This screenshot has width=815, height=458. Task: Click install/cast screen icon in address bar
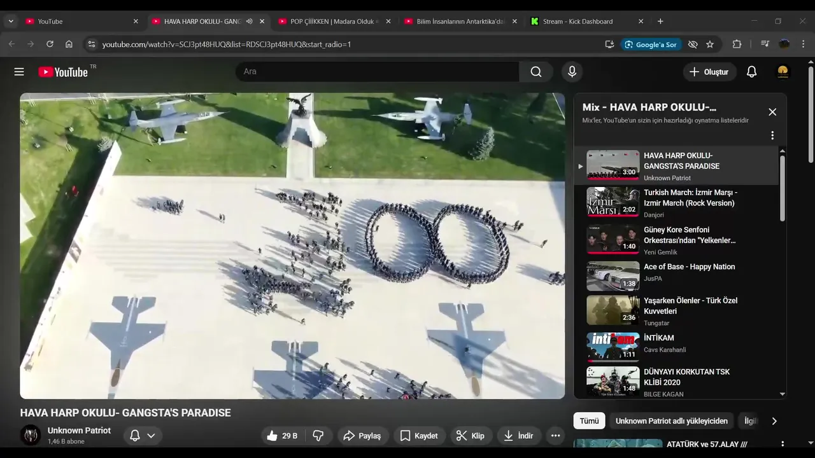coord(609,44)
